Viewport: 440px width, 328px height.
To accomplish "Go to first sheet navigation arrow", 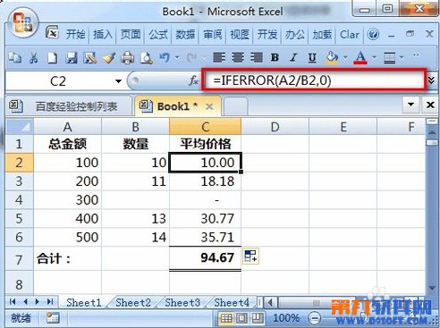I will click(x=13, y=302).
